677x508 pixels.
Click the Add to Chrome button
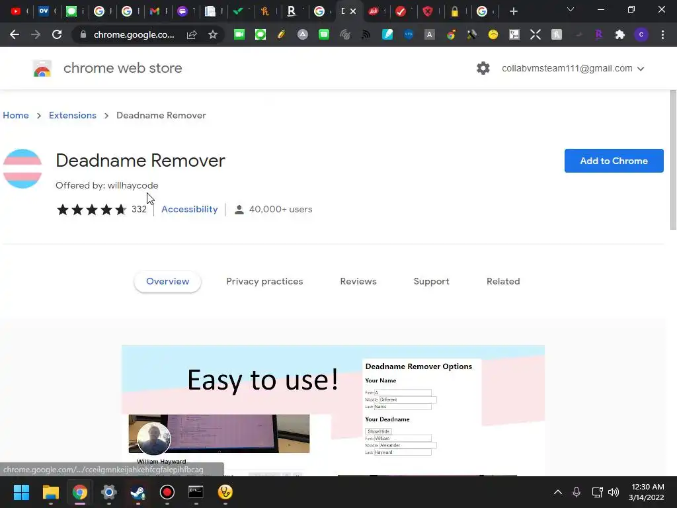tap(614, 161)
